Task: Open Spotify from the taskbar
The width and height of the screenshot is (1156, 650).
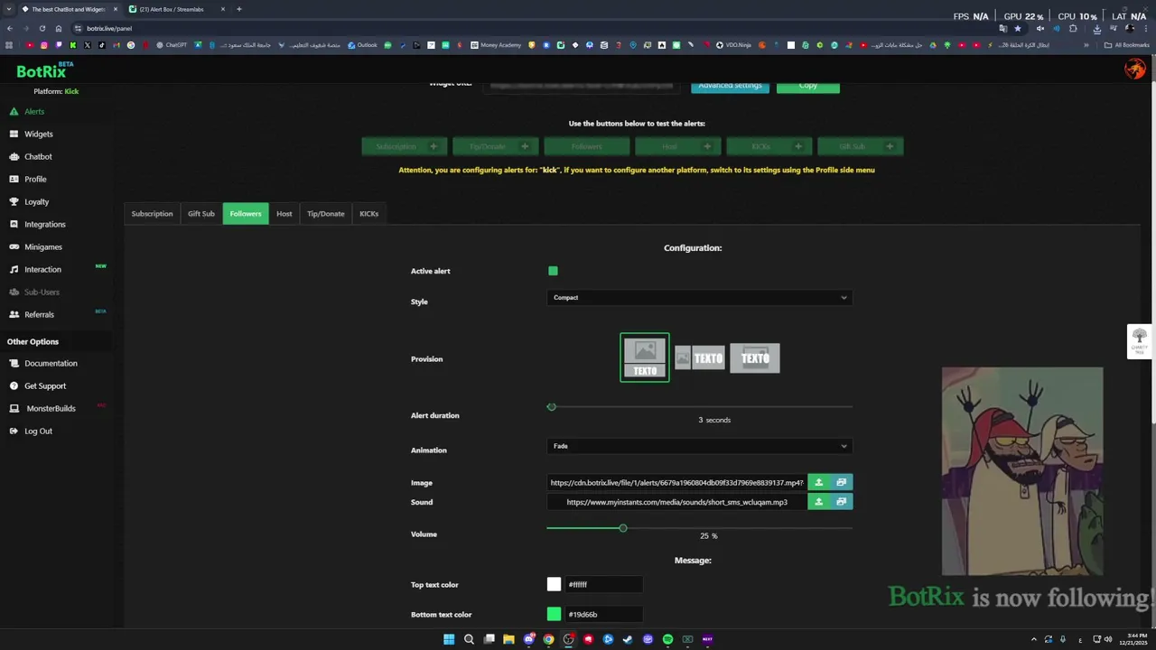Action: (667, 639)
